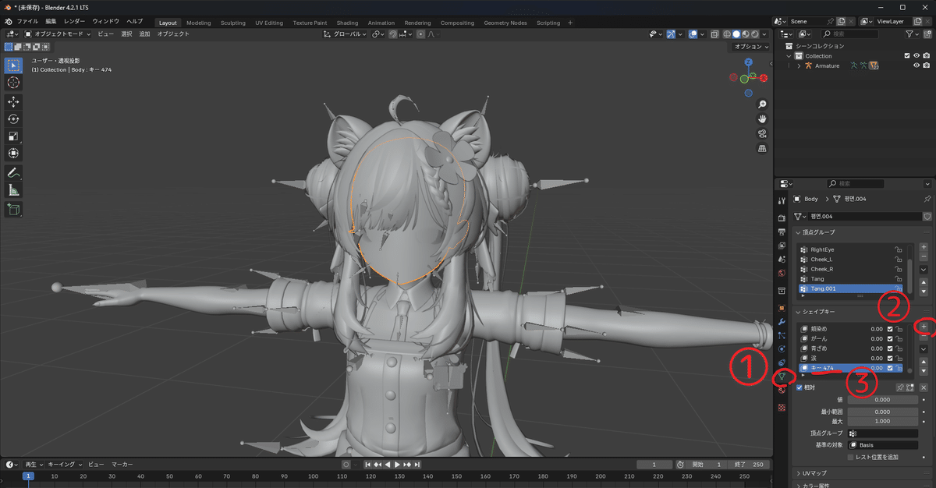936x488 pixels.
Task: Hide Collection in viewport via eye
Action: (x=916, y=55)
